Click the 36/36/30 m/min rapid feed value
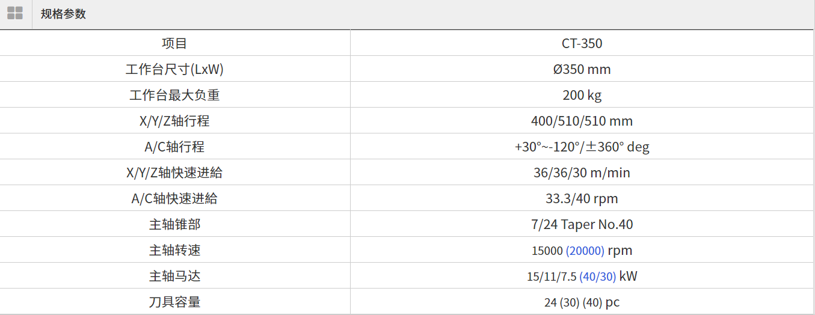Image resolution: width=815 pixels, height=315 pixels. (582, 173)
